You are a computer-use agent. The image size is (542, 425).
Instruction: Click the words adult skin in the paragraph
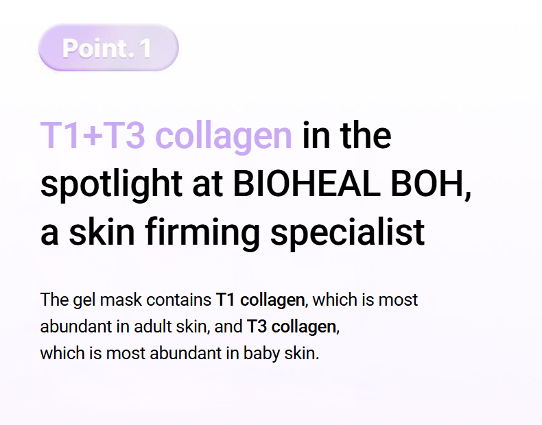coord(170,326)
